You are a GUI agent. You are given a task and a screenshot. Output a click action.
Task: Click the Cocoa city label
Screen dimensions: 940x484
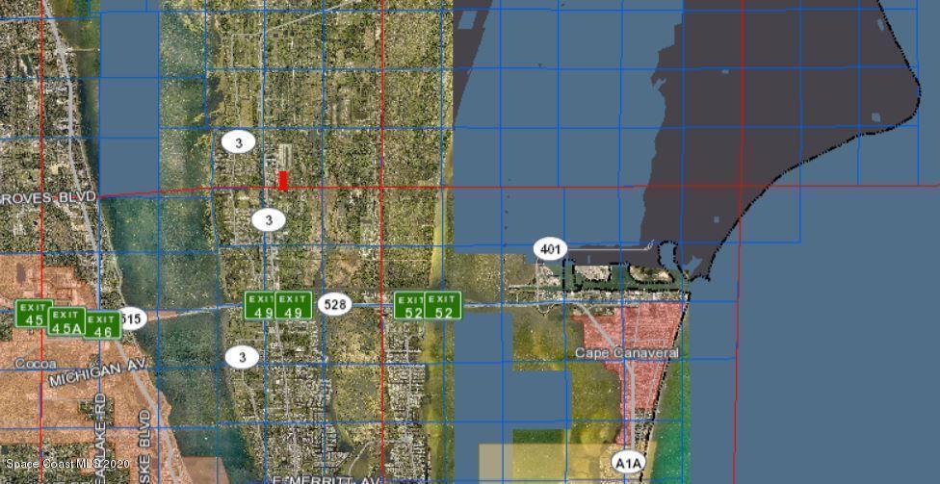click(36, 365)
